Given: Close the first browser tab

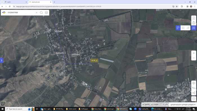Looking at the screenshot, I should pyautogui.click(x=26, y=2).
